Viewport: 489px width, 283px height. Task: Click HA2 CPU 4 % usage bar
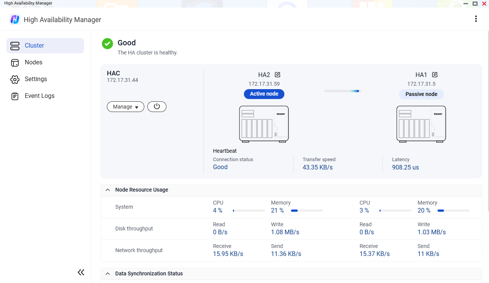click(249, 211)
